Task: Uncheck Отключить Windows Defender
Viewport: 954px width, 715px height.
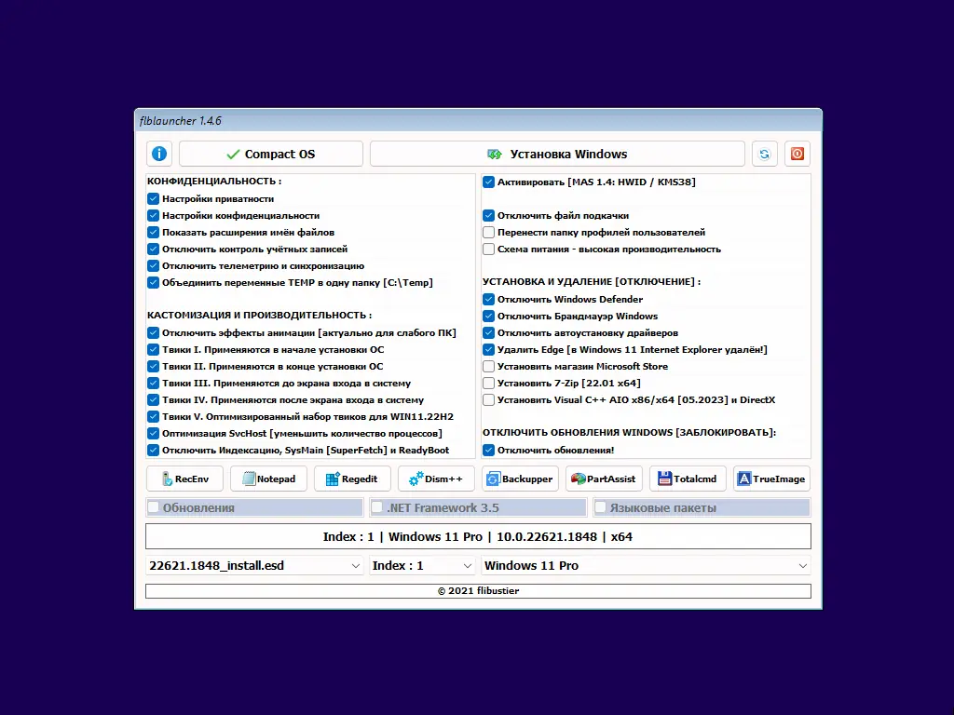Action: pos(488,299)
